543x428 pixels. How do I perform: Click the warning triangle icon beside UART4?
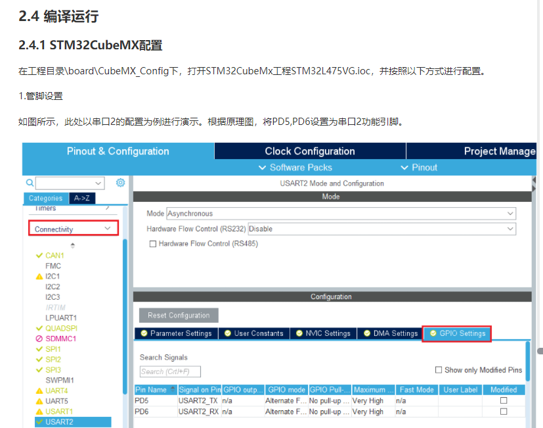[39, 391]
